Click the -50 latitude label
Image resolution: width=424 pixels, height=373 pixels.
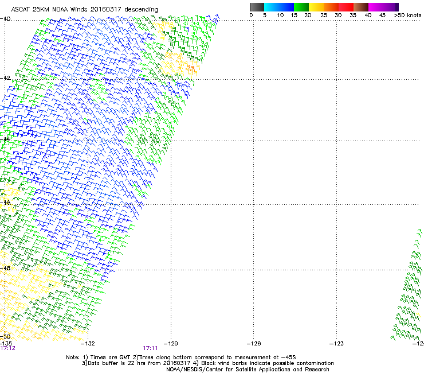click(x=5, y=336)
